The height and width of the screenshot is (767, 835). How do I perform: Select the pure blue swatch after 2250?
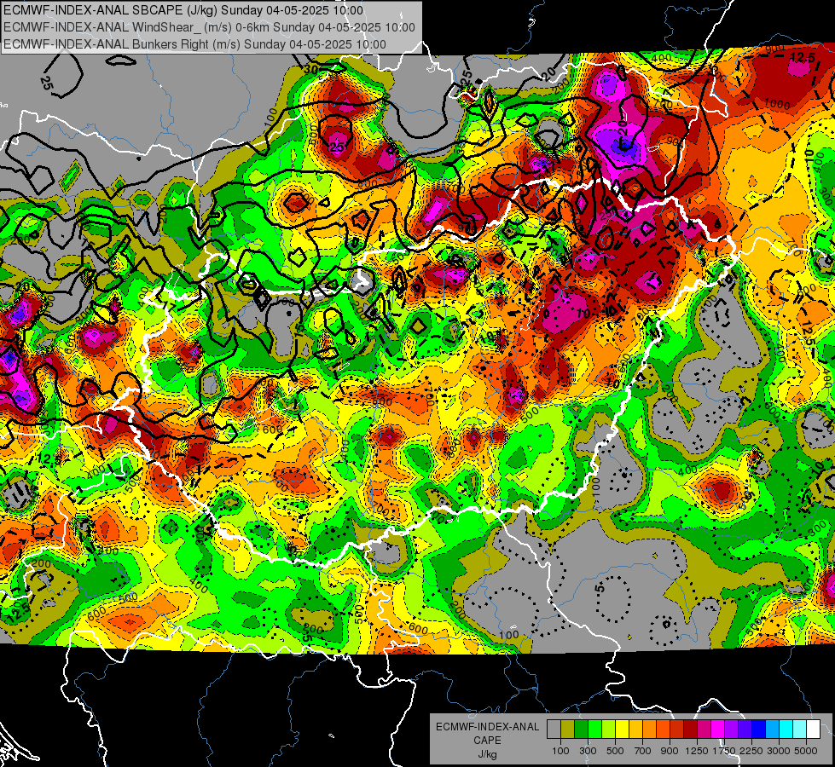point(759,729)
